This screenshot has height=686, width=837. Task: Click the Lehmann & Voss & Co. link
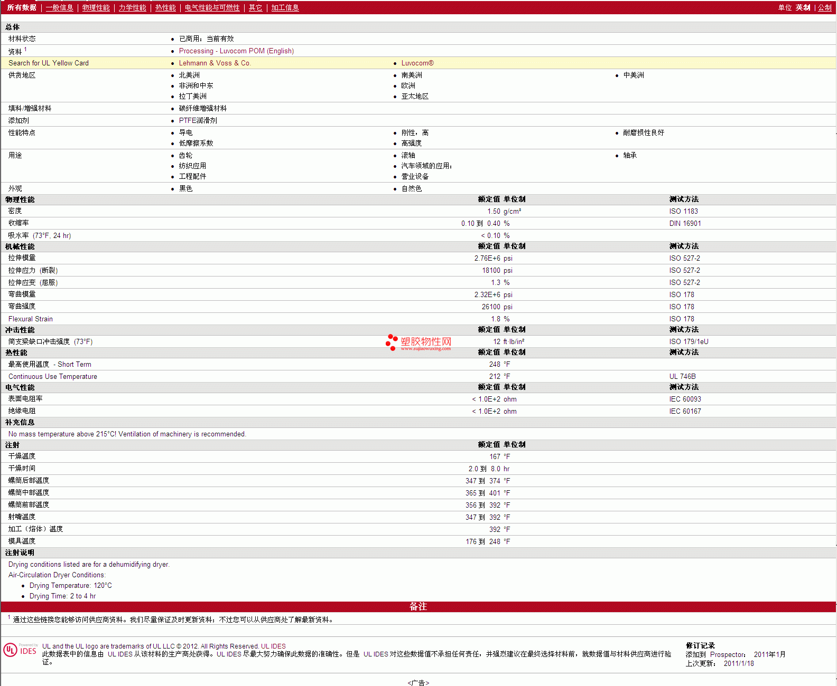[x=215, y=63]
